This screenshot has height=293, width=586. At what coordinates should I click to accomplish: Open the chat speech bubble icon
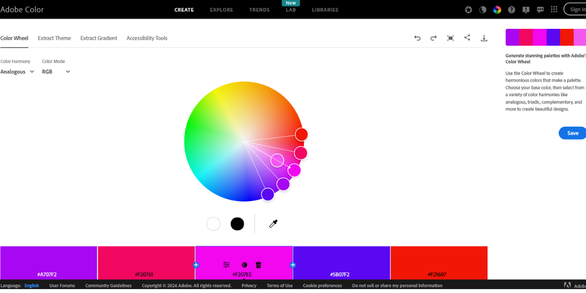540,10
